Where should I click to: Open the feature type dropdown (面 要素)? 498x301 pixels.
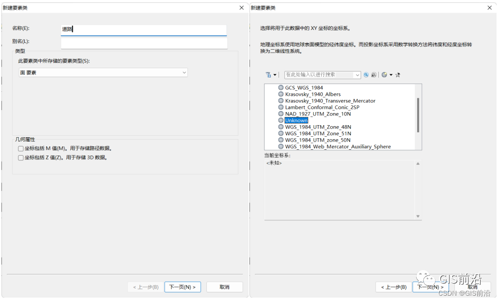(103, 72)
